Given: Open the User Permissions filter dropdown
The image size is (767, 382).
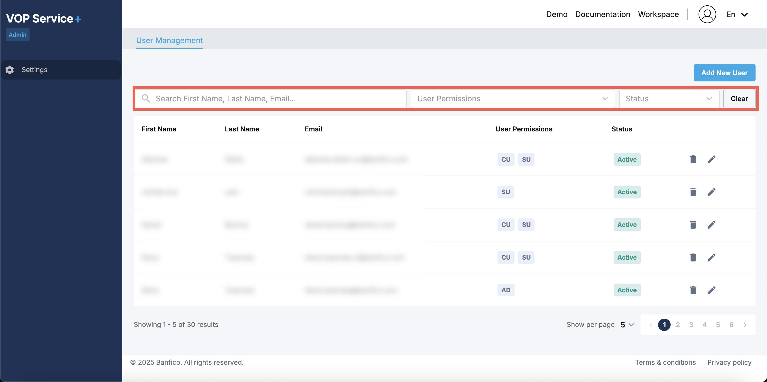Looking at the screenshot, I should pos(512,99).
